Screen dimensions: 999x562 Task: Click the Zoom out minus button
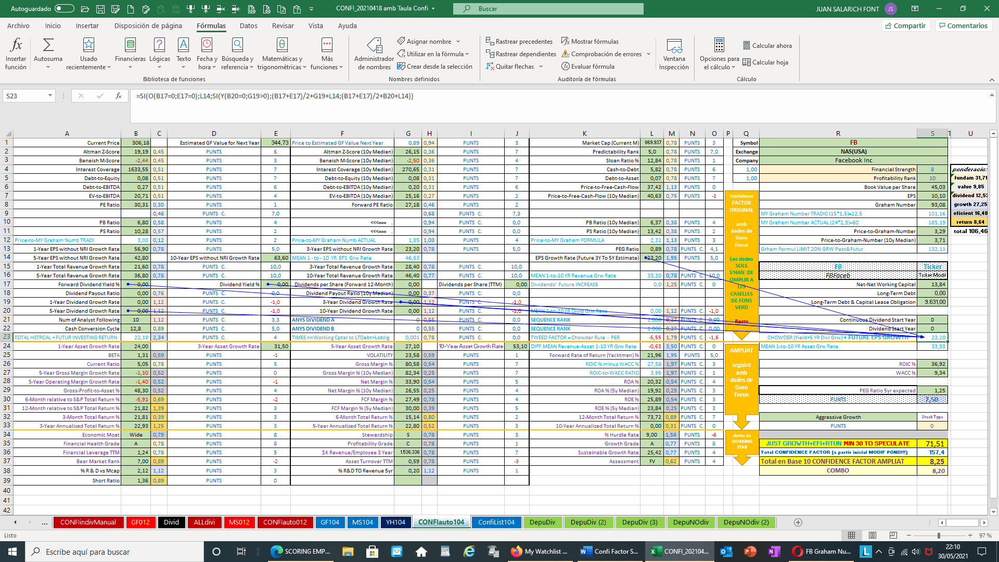click(x=908, y=535)
